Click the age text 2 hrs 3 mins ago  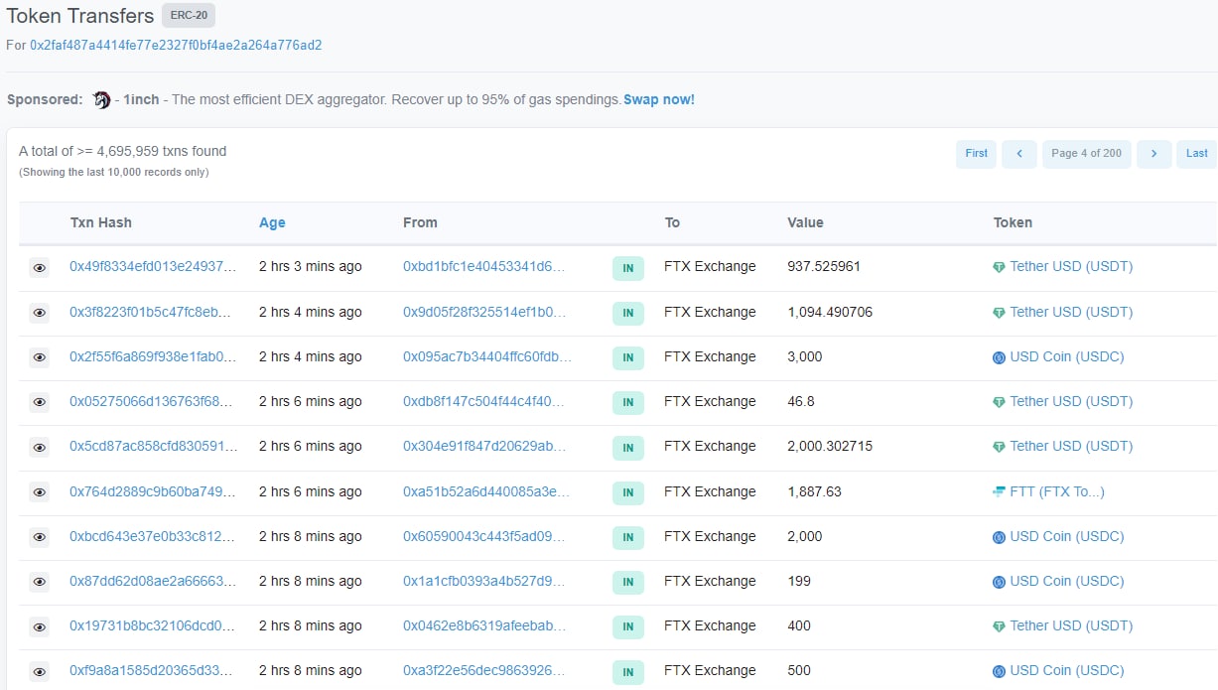click(311, 266)
